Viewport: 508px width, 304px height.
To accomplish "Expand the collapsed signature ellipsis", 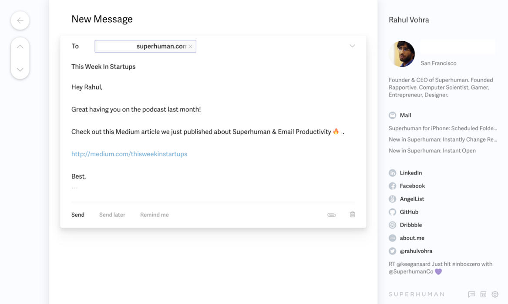I will [74, 188].
